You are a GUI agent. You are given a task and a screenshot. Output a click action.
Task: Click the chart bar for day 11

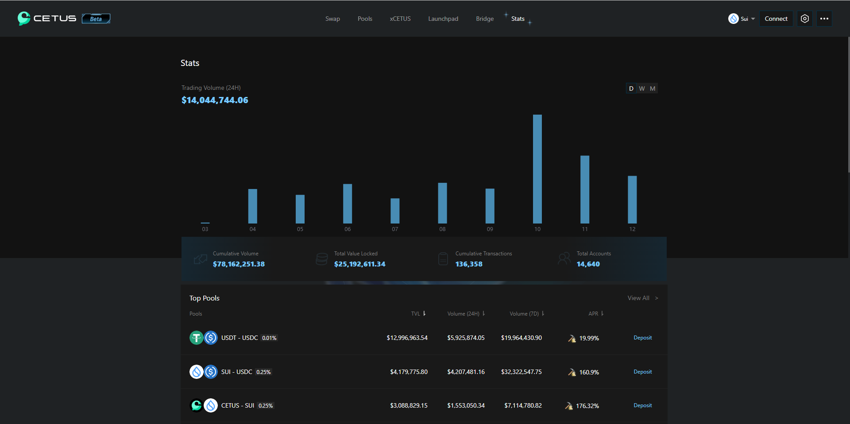tap(585, 189)
